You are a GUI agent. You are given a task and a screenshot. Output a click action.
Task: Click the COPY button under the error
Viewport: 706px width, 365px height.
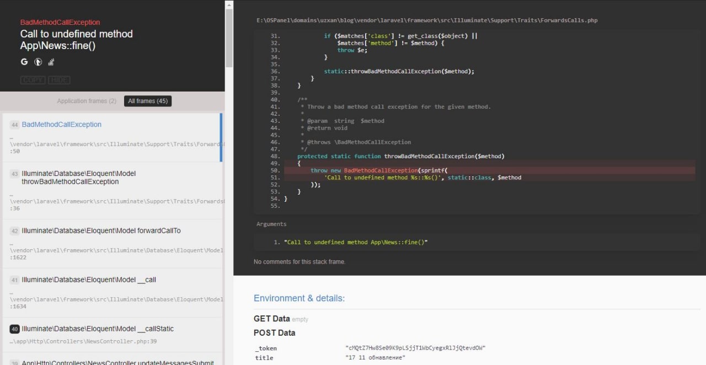coord(33,80)
